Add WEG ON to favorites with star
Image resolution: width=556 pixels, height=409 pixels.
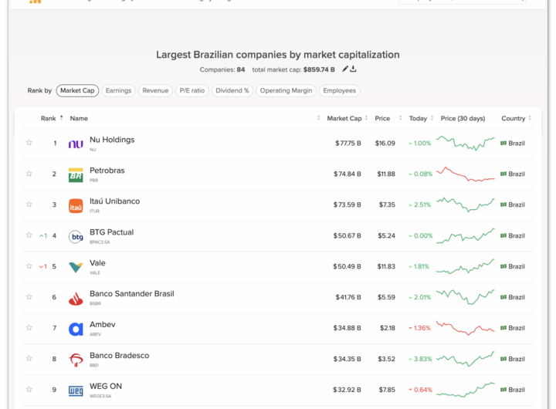(29, 390)
